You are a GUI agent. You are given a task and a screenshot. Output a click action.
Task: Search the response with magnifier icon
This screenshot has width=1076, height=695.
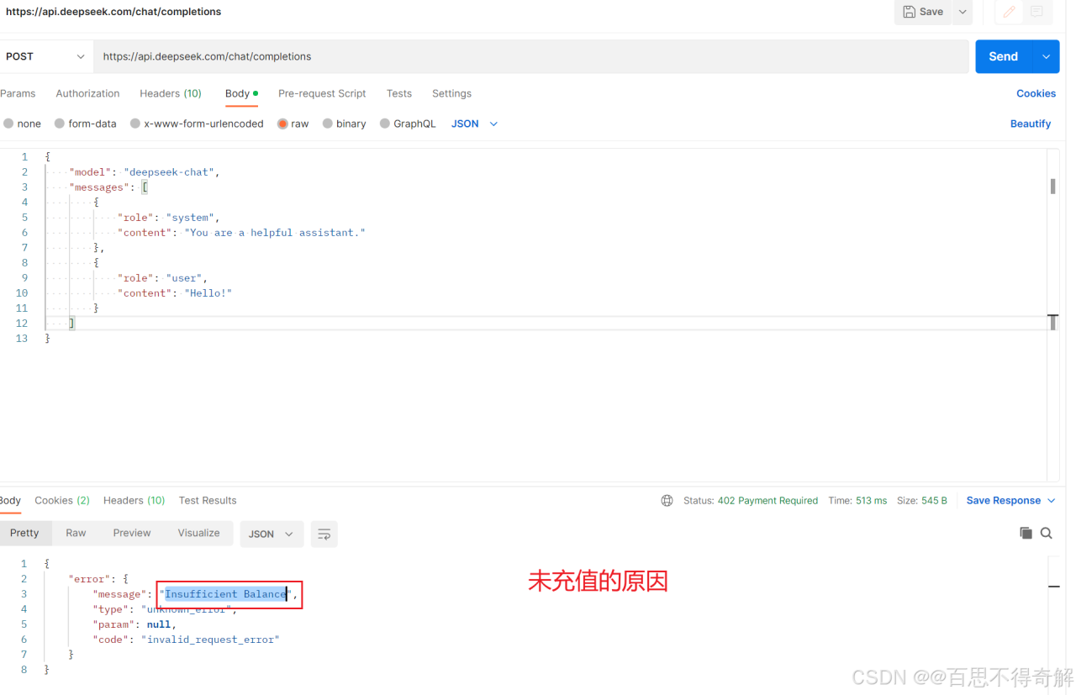[x=1047, y=533]
